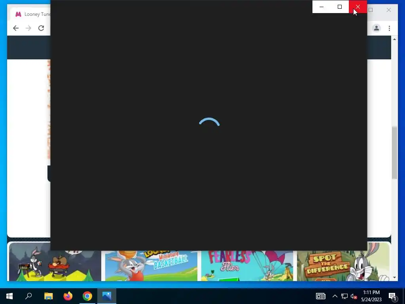
Task: Maximize the Chrome window behind
Action: pyautogui.click(x=371, y=10)
